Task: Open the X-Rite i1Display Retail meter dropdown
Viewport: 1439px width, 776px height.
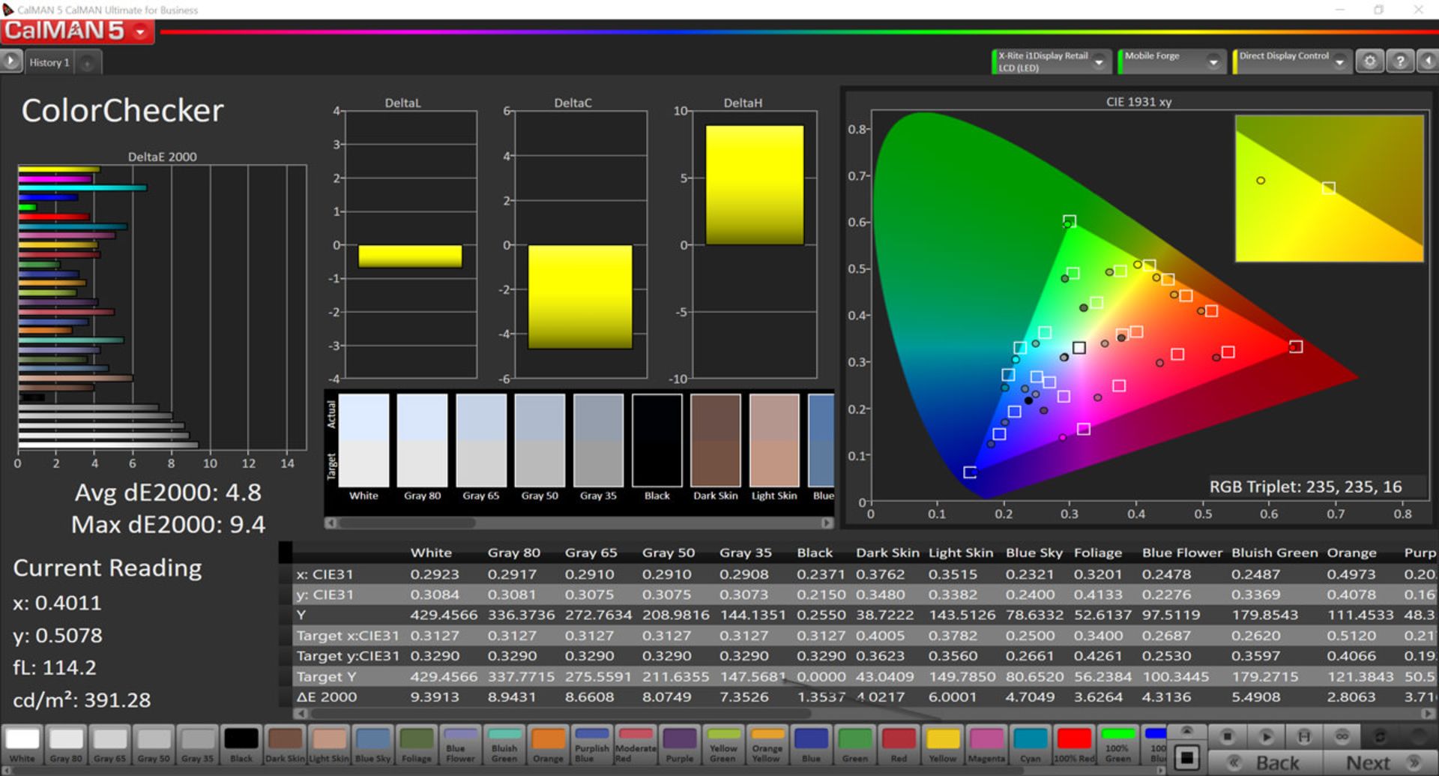Action: coord(1099,62)
